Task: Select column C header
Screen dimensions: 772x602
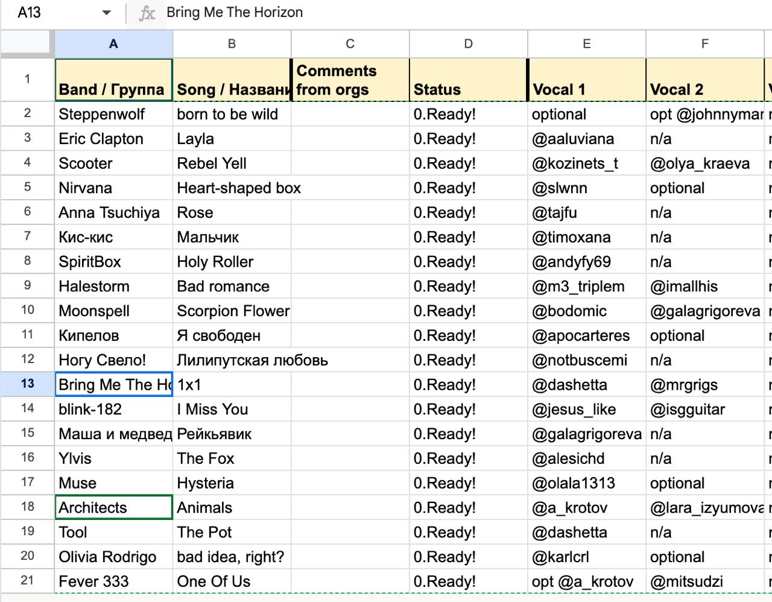Action: click(350, 43)
